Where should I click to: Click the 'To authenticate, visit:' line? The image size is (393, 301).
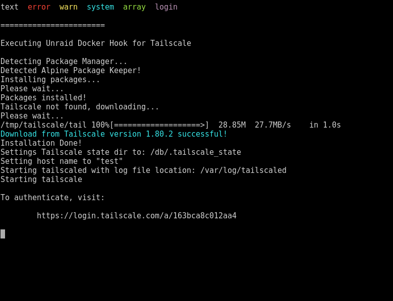pyautogui.click(x=52, y=198)
